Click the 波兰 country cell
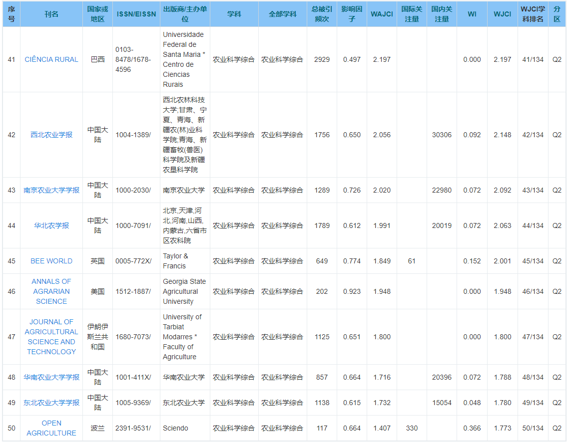 (x=97, y=428)
